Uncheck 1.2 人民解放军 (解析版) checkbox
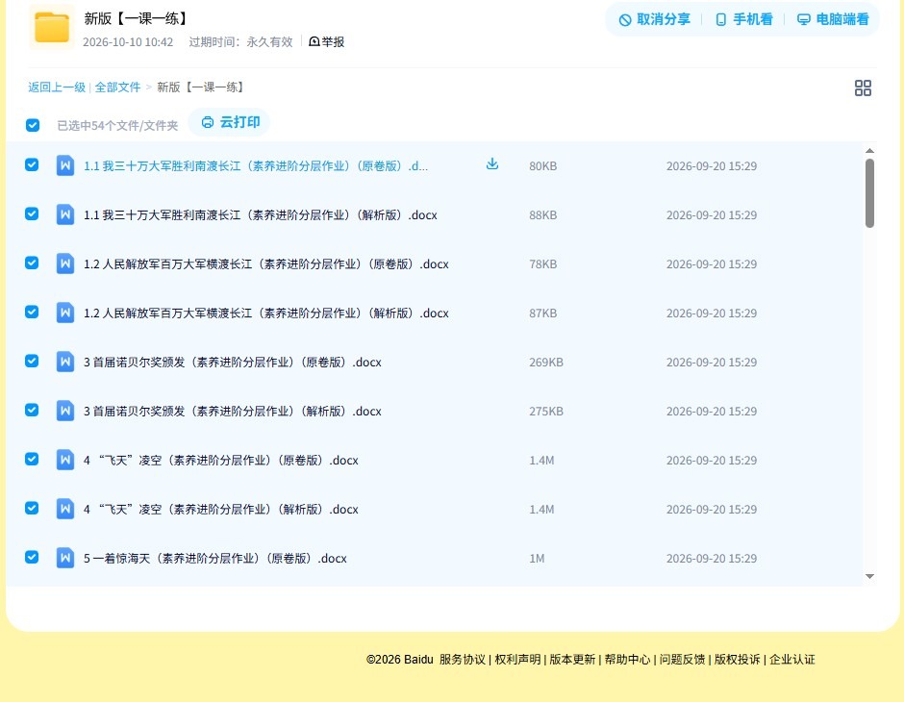 tap(32, 312)
